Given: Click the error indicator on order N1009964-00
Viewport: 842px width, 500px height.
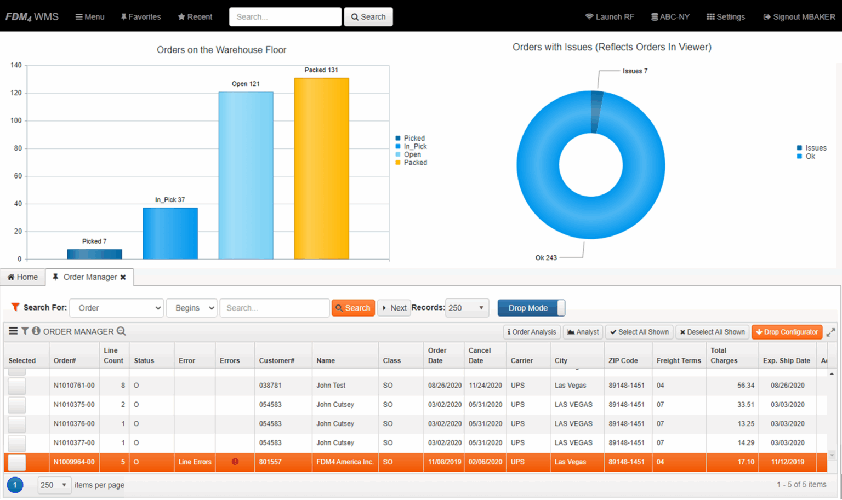Looking at the screenshot, I should [x=235, y=462].
